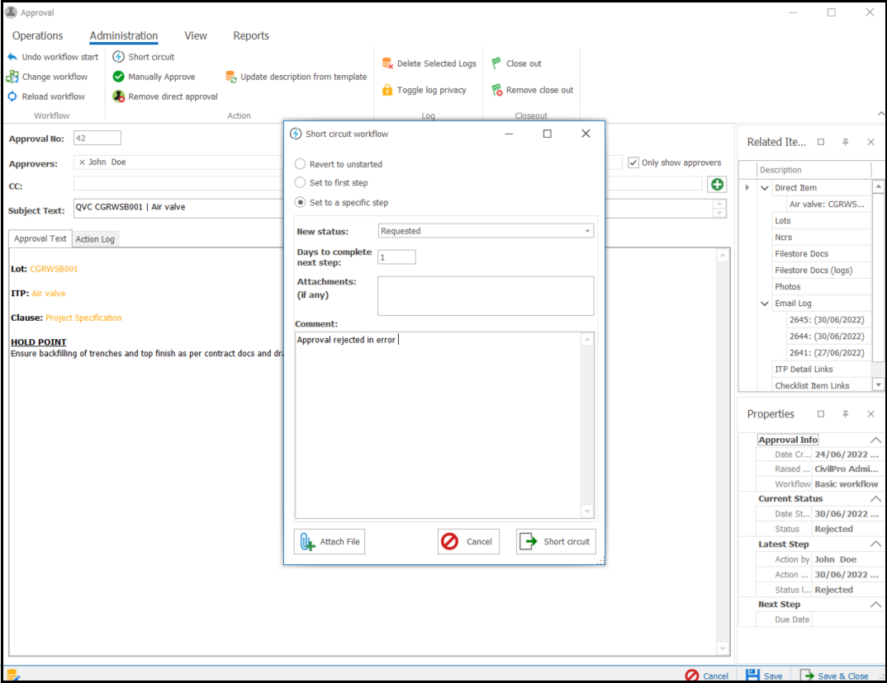Image resolution: width=887 pixels, height=683 pixels.
Task: Confirm with Short circuit button
Action: (x=556, y=541)
